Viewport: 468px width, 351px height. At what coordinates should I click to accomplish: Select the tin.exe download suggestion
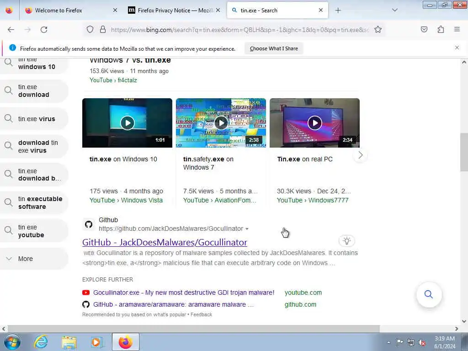34,91
